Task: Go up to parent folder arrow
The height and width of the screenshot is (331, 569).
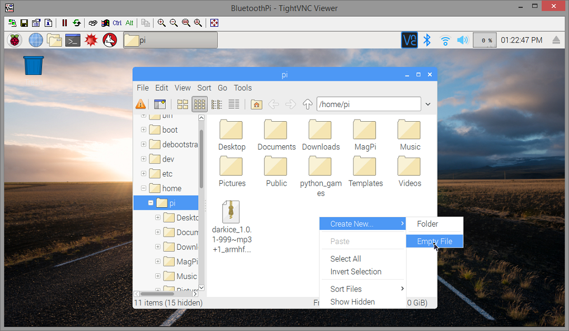Action: (x=307, y=104)
